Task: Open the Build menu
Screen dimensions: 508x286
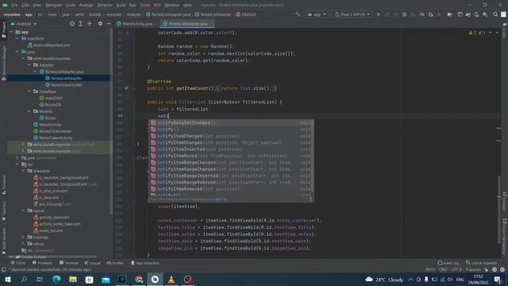Action: (x=121, y=6)
